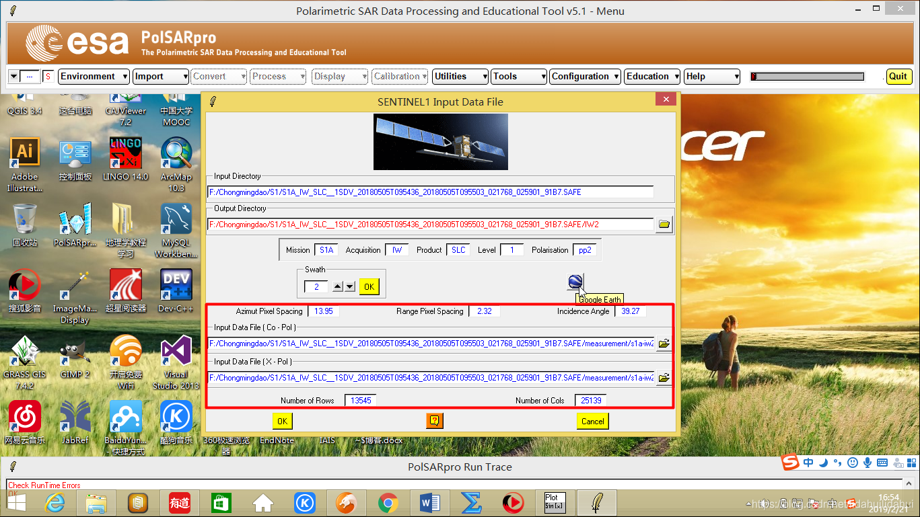
Task: Open Google Chrome from the taskbar
Action: [388, 503]
